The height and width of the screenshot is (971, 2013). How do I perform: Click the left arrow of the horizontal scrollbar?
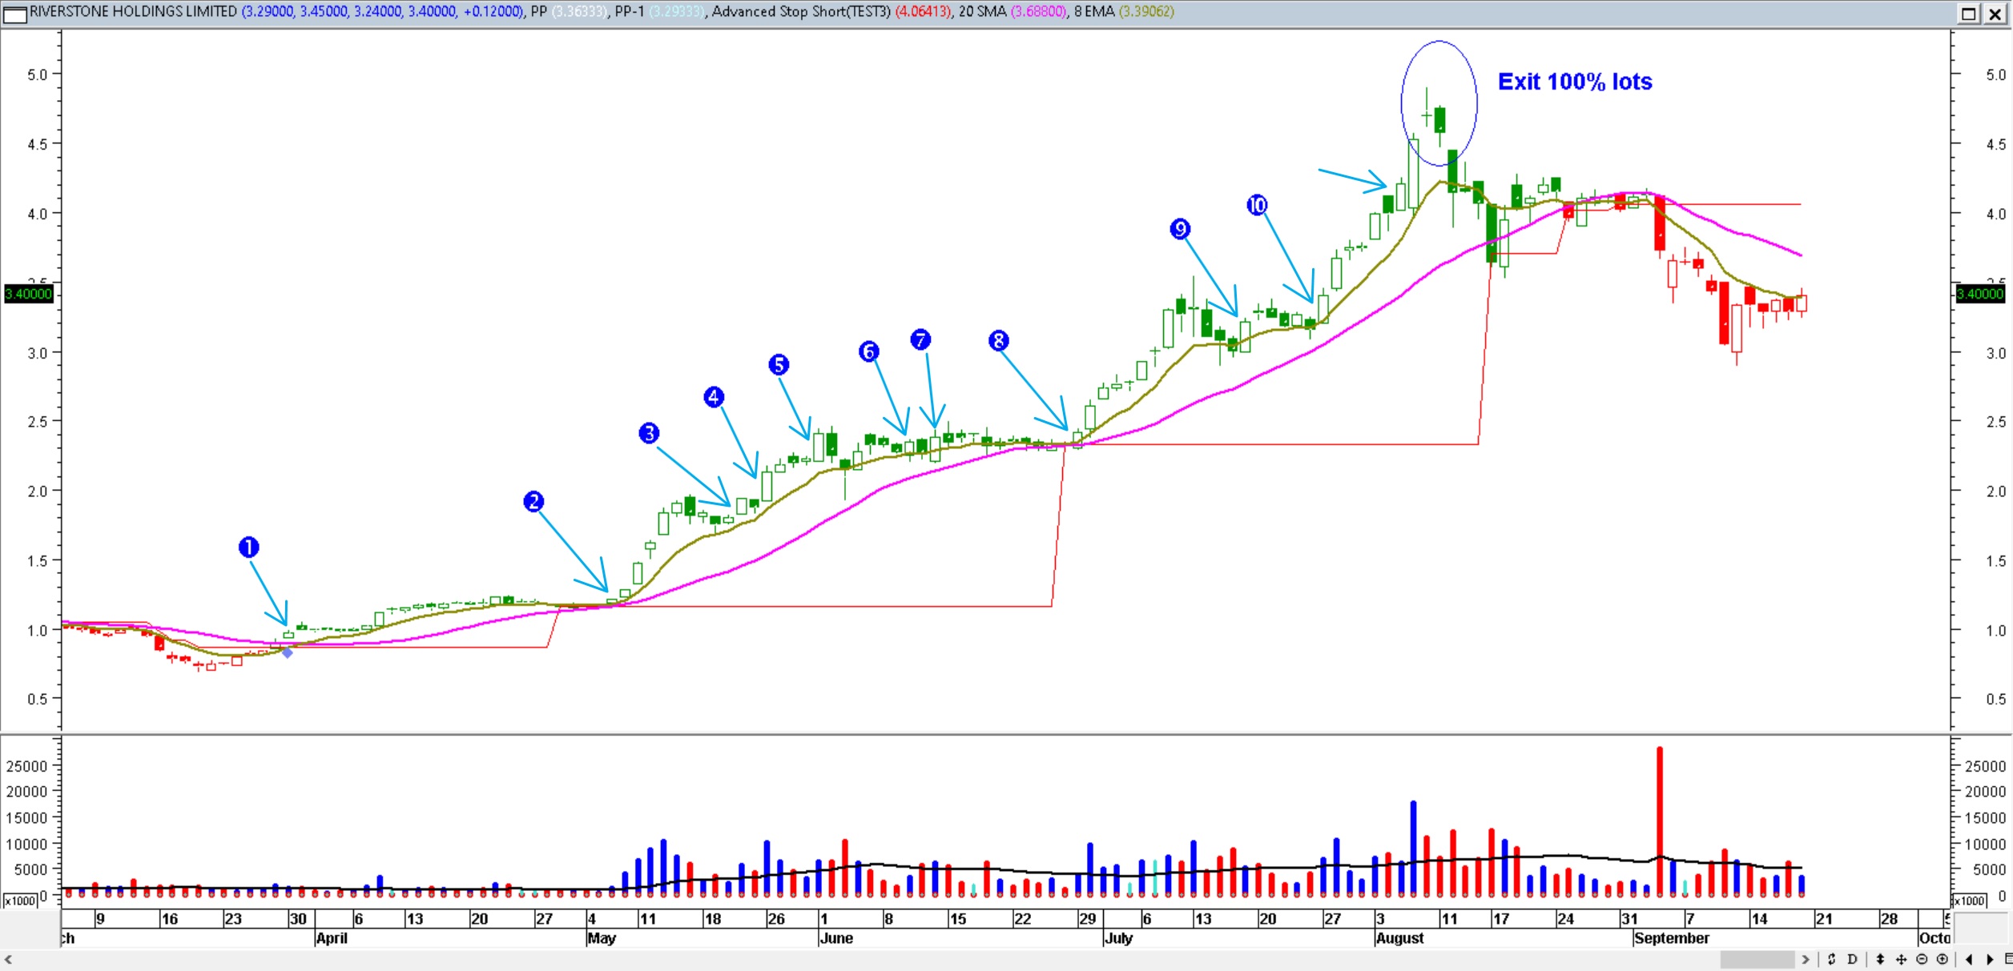tap(10, 958)
